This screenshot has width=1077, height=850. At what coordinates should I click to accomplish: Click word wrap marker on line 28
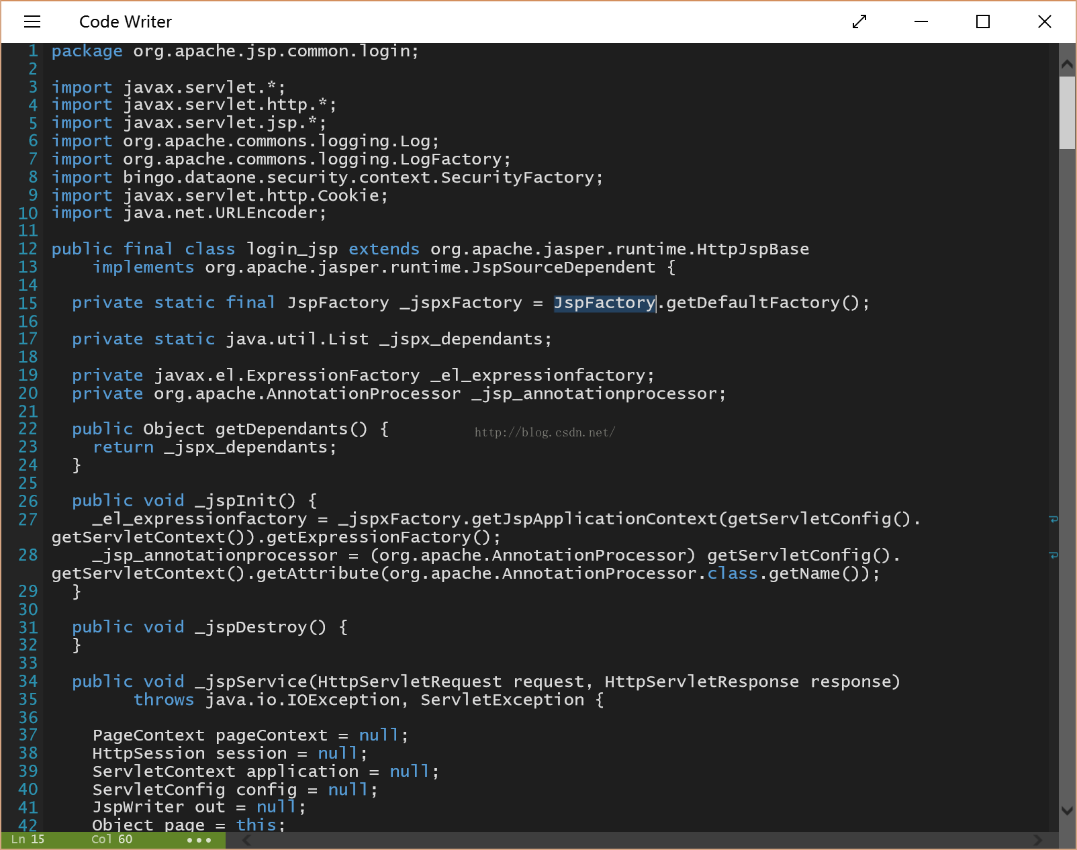coord(1053,555)
